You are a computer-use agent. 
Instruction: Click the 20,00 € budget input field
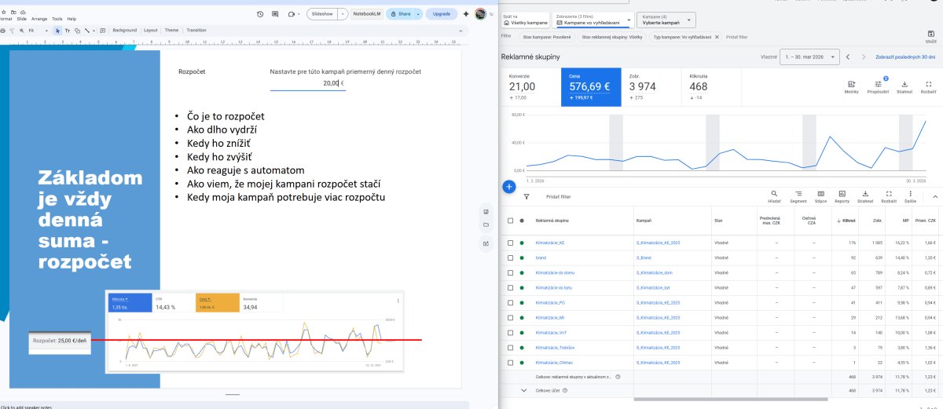331,82
